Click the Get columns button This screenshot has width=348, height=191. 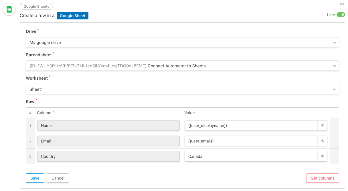tap(323, 178)
